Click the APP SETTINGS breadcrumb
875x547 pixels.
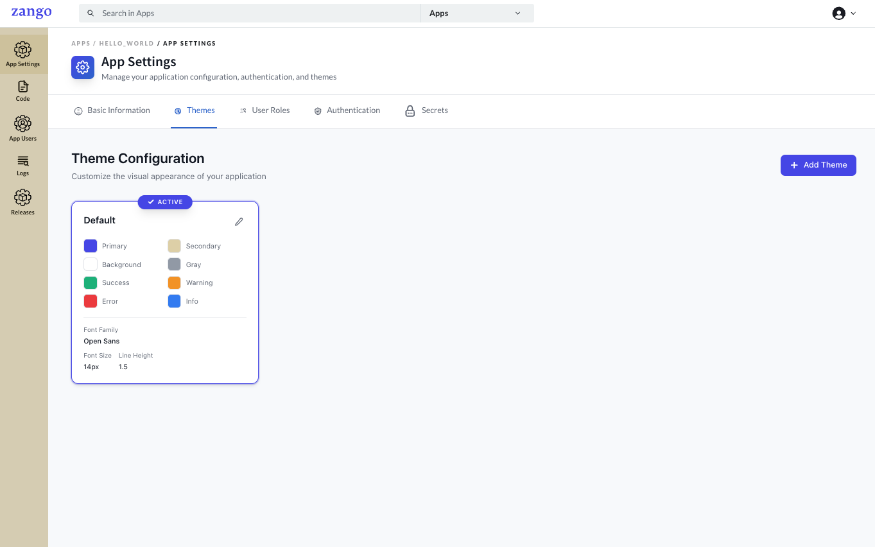click(x=189, y=44)
